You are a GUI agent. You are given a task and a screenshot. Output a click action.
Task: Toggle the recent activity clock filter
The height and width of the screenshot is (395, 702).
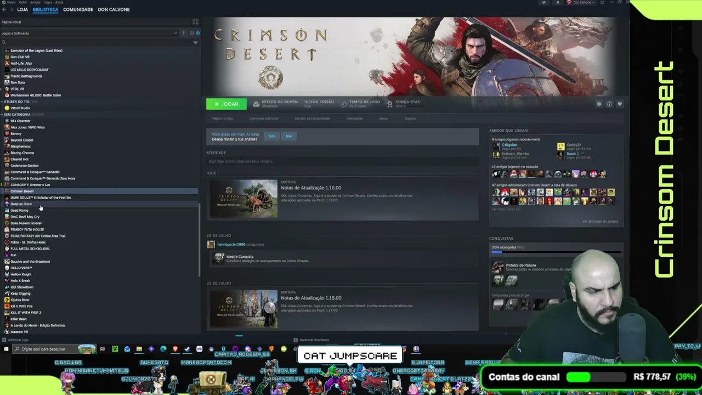(x=191, y=33)
